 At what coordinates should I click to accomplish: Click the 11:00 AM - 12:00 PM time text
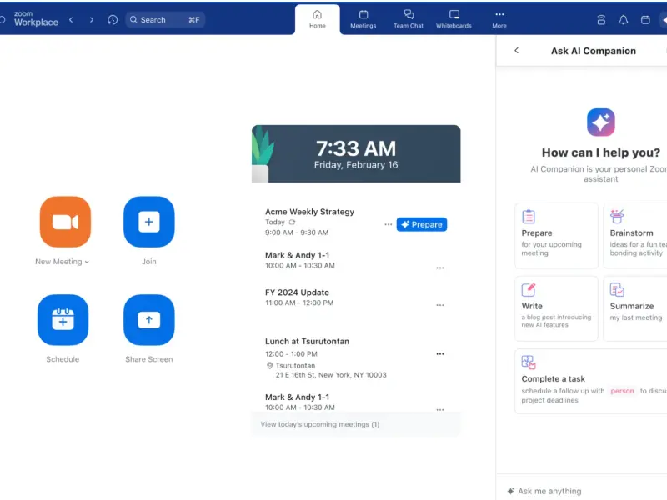pyautogui.click(x=299, y=302)
